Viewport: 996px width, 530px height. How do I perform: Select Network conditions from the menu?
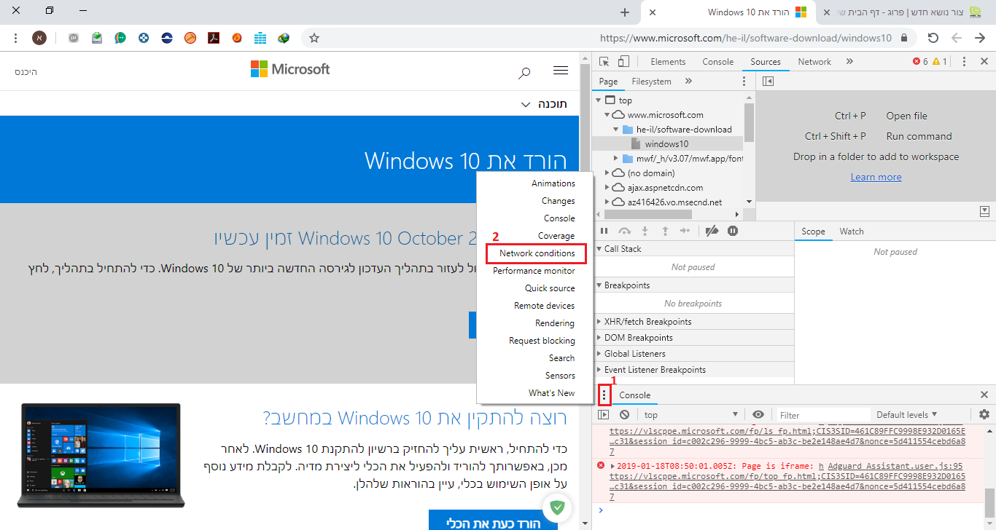coord(537,253)
